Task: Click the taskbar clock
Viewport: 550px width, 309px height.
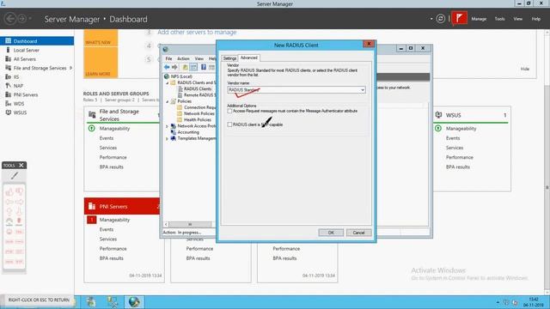Action: click(x=533, y=302)
